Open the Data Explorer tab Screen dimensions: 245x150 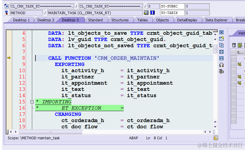(217, 20)
